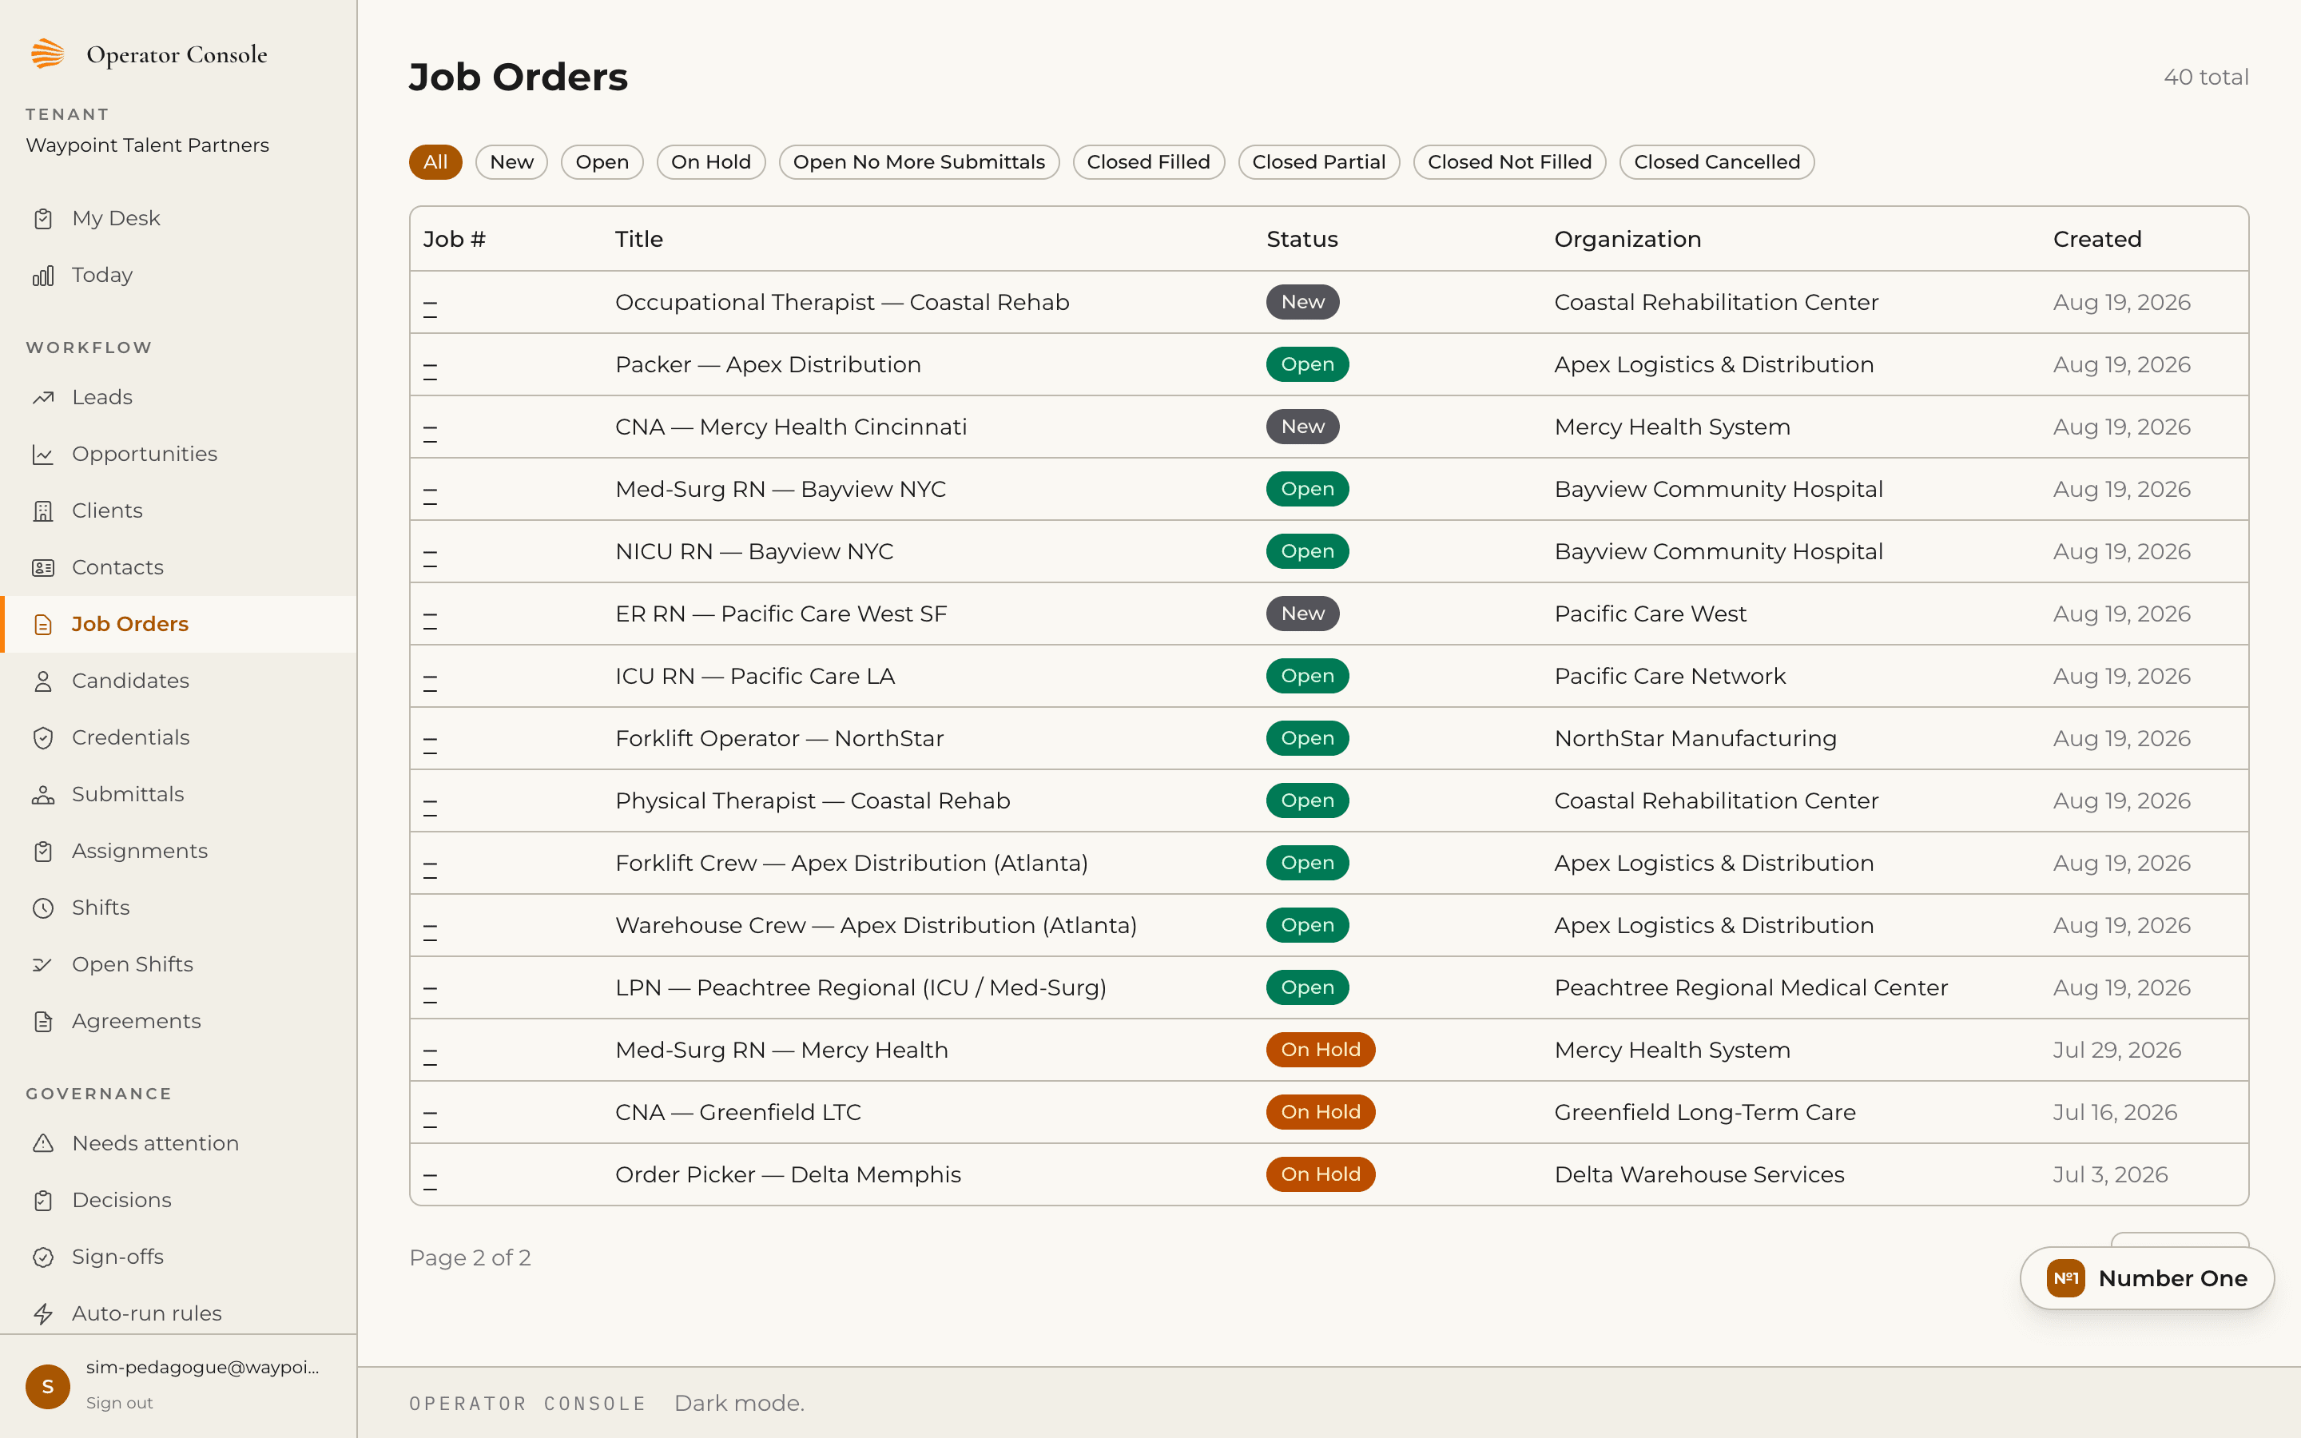Image resolution: width=2301 pixels, height=1438 pixels.
Task: Click the Agreements file icon
Action: [x=43, y=1022]
